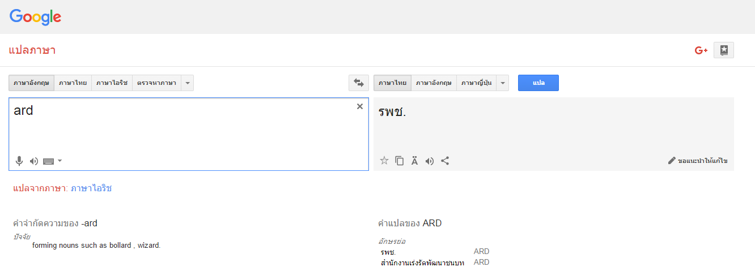Swap source and target languages
The image size is (755, 271).
pyautogui.click(x=358, y=83)
